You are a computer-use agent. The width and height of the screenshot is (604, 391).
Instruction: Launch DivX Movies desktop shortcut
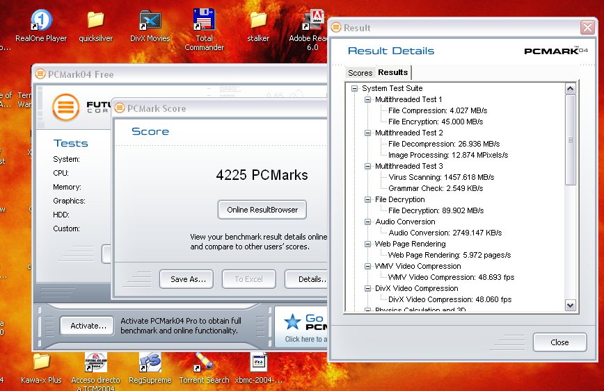tap(150, 20)
